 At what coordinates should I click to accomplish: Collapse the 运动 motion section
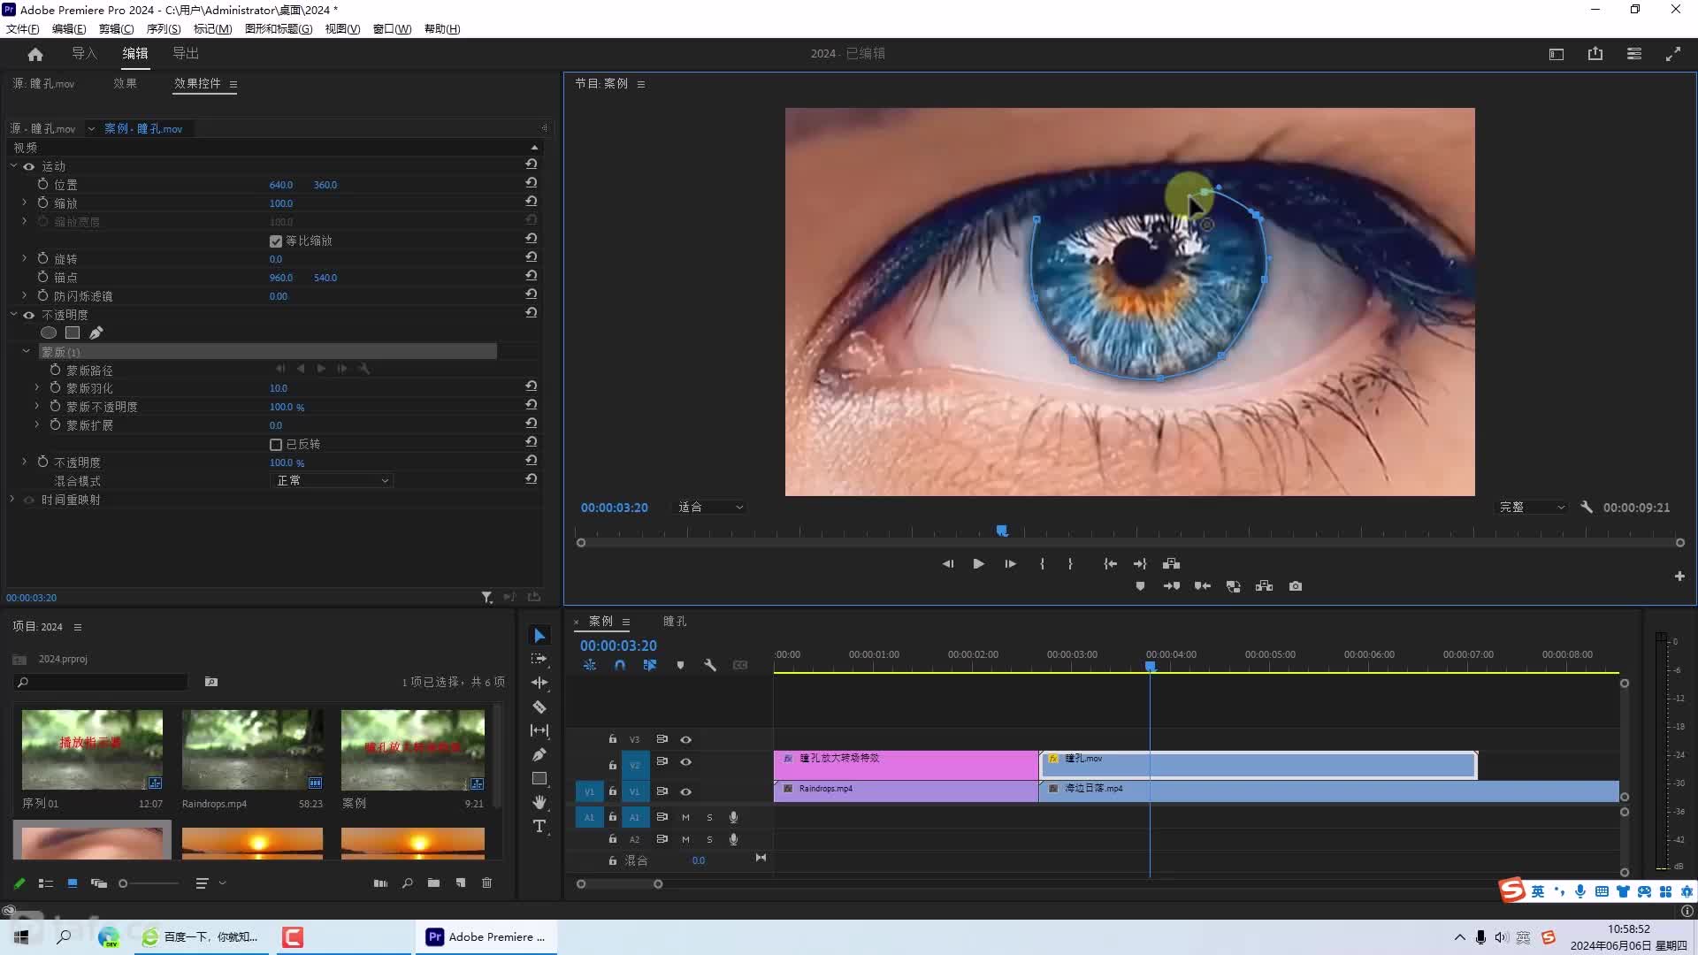tap(13, 166)
